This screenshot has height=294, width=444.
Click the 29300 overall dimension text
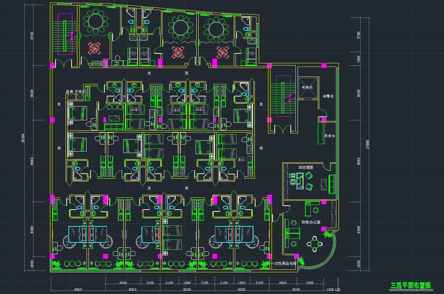[x=24, y=138]
